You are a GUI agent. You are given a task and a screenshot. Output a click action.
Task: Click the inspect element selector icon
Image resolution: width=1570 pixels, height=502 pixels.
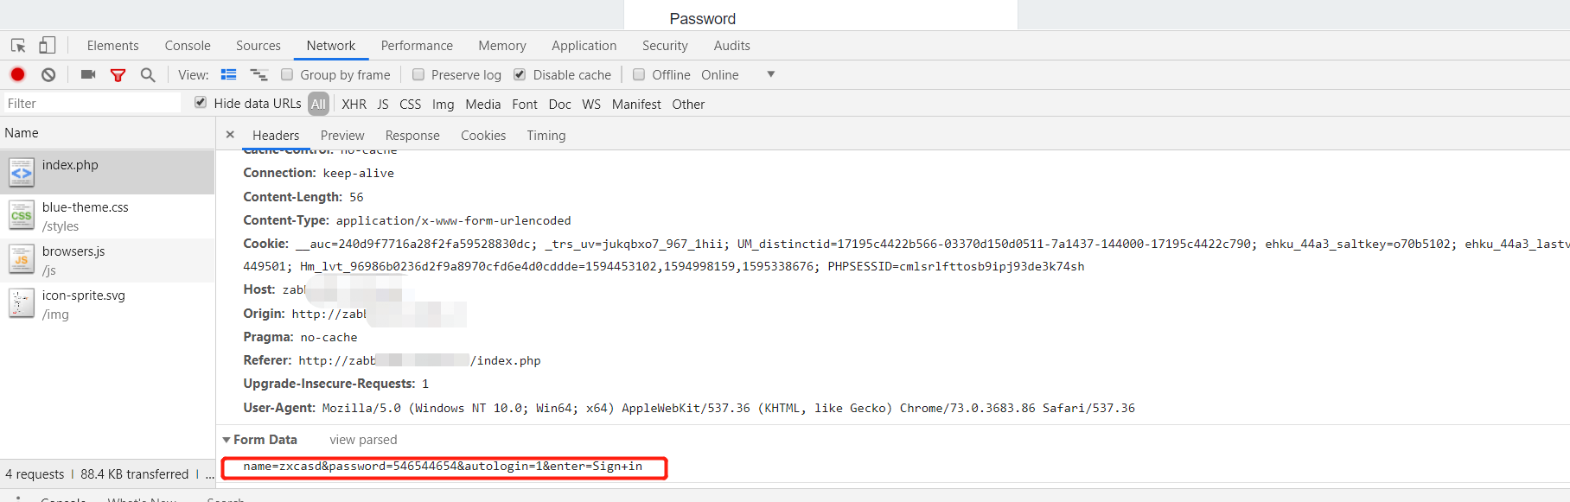18,46
